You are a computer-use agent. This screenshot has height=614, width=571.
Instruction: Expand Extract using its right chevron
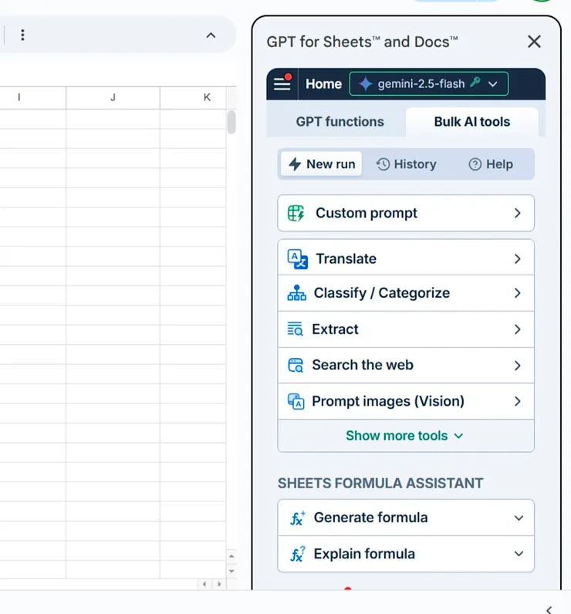pos(517,329)
